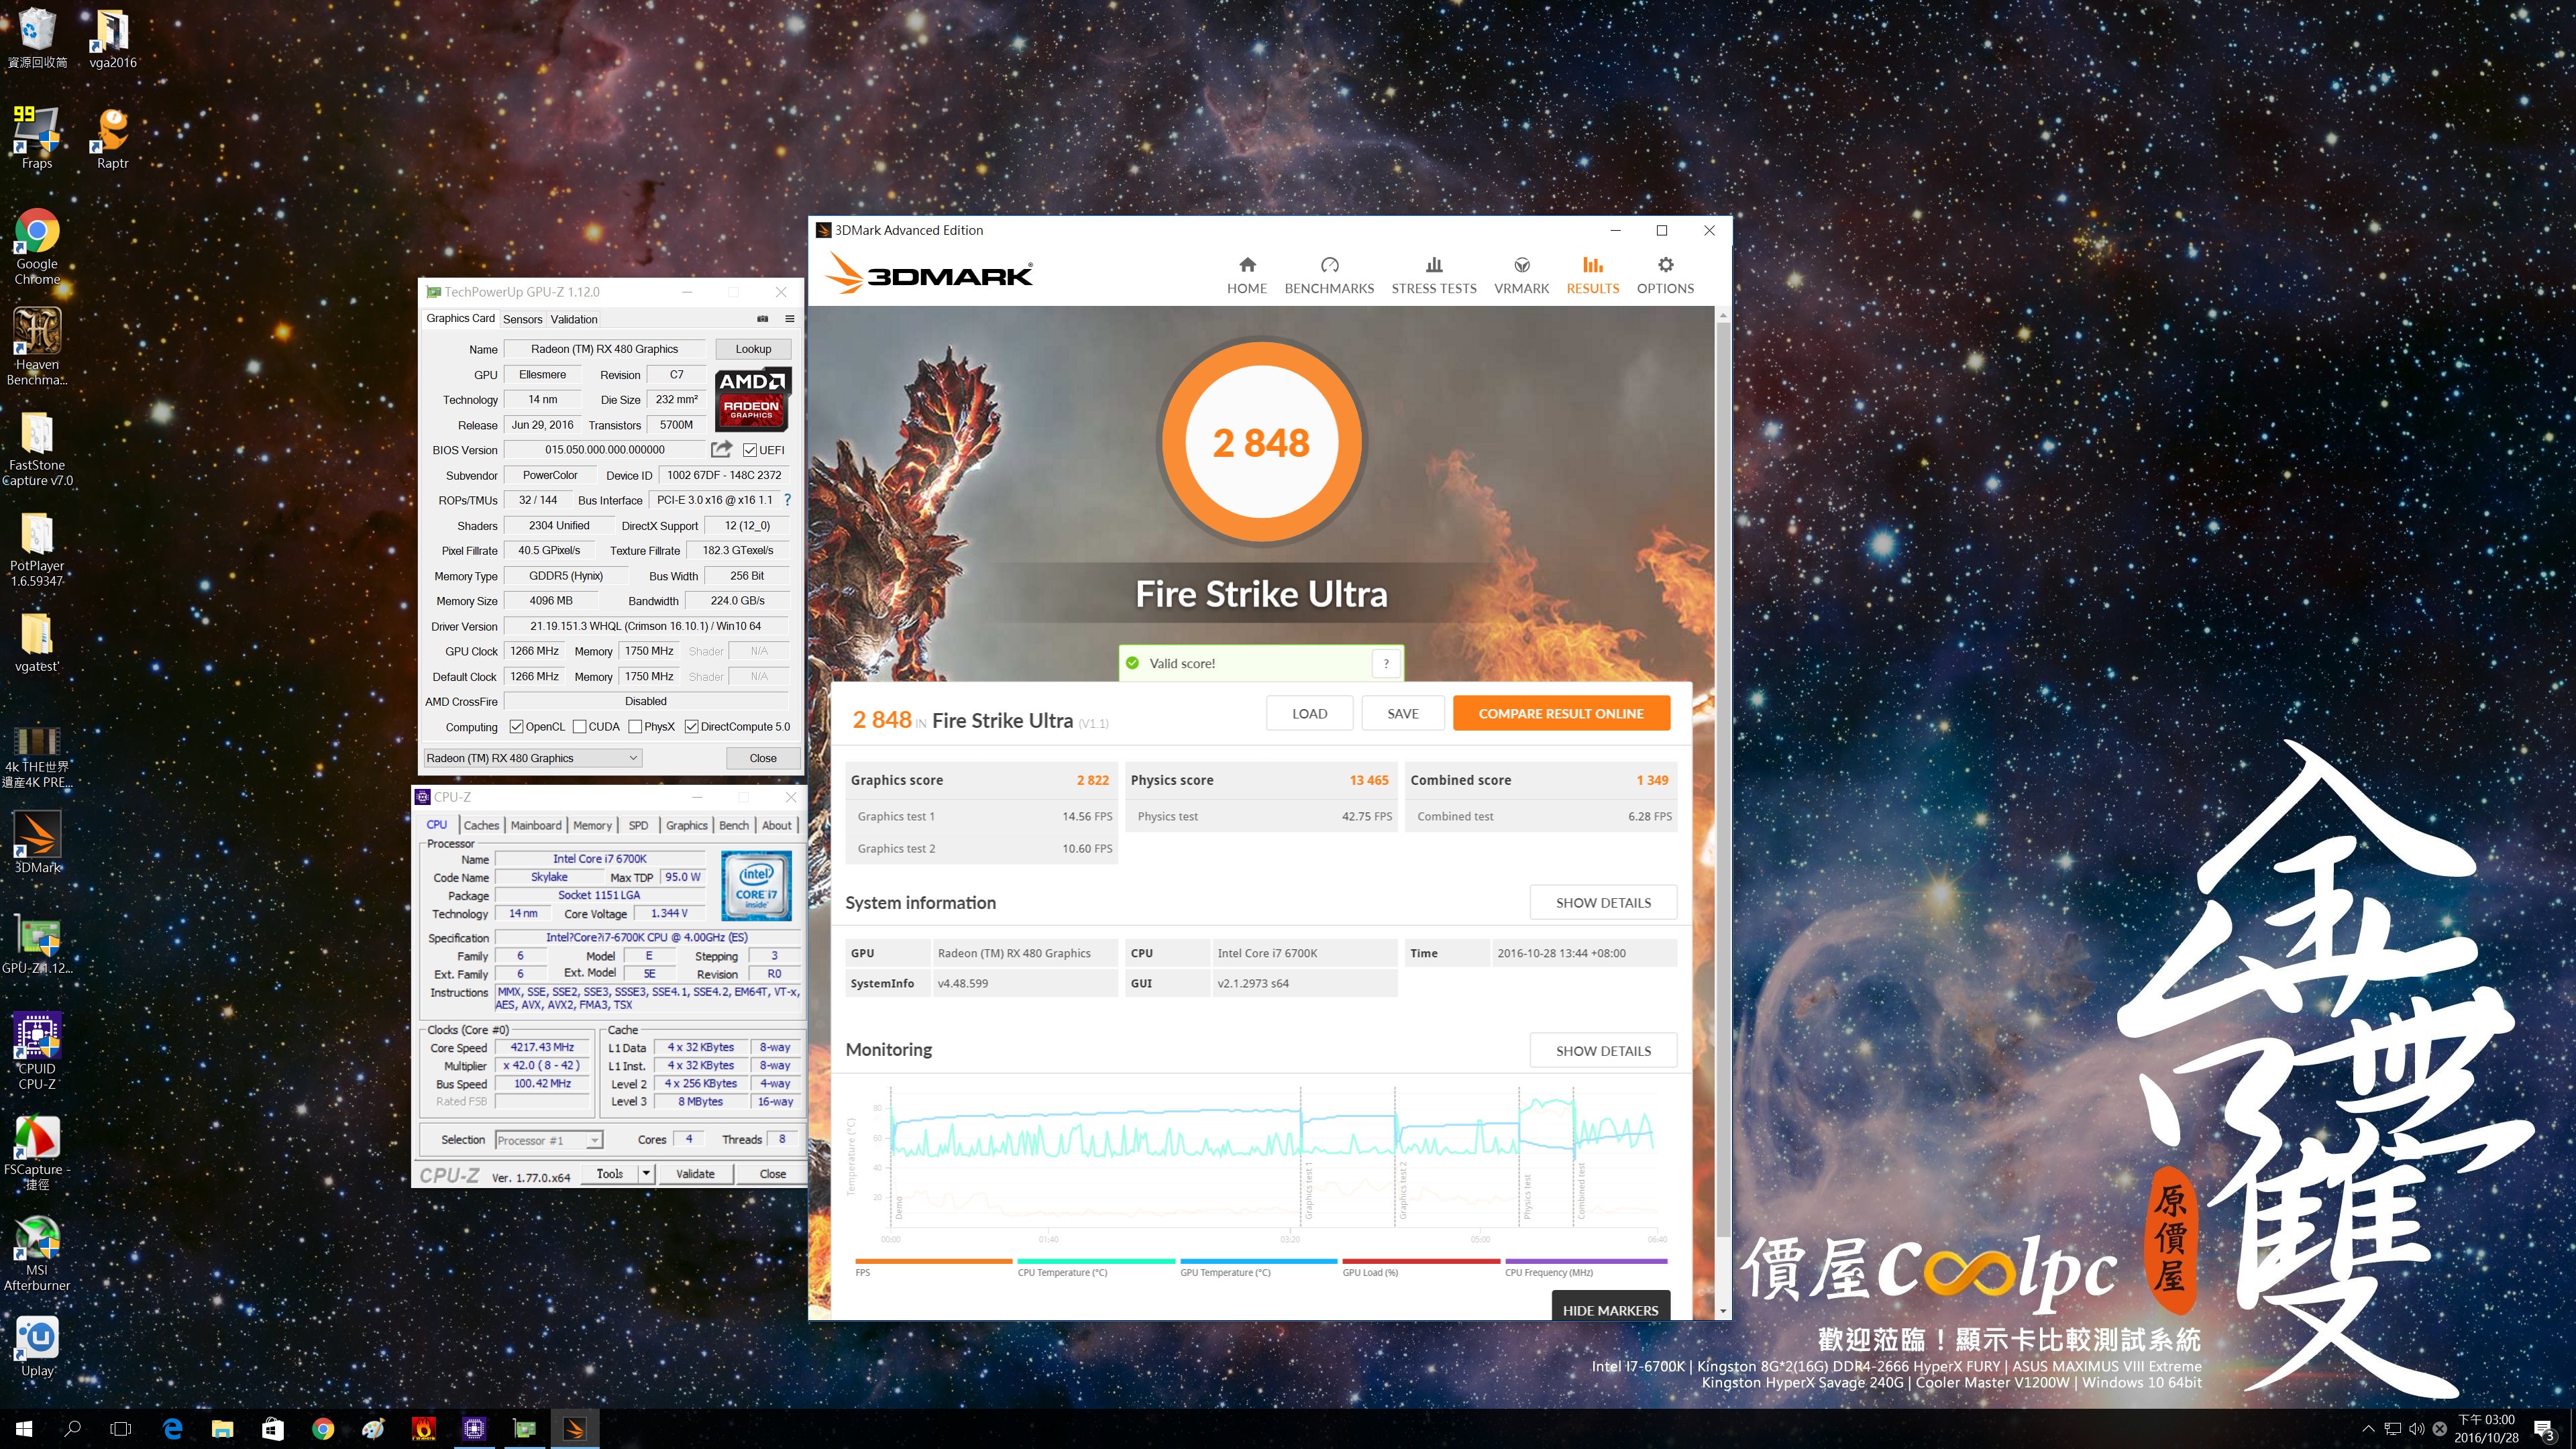
Task: Open Microsoft Edge from the taskbar
Action: [172, 1429]
